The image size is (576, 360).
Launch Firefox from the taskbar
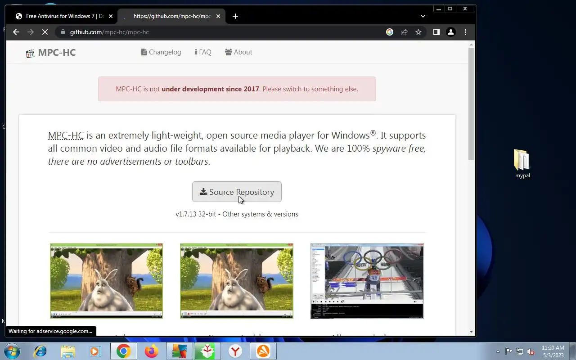click(x=152, y=351)
